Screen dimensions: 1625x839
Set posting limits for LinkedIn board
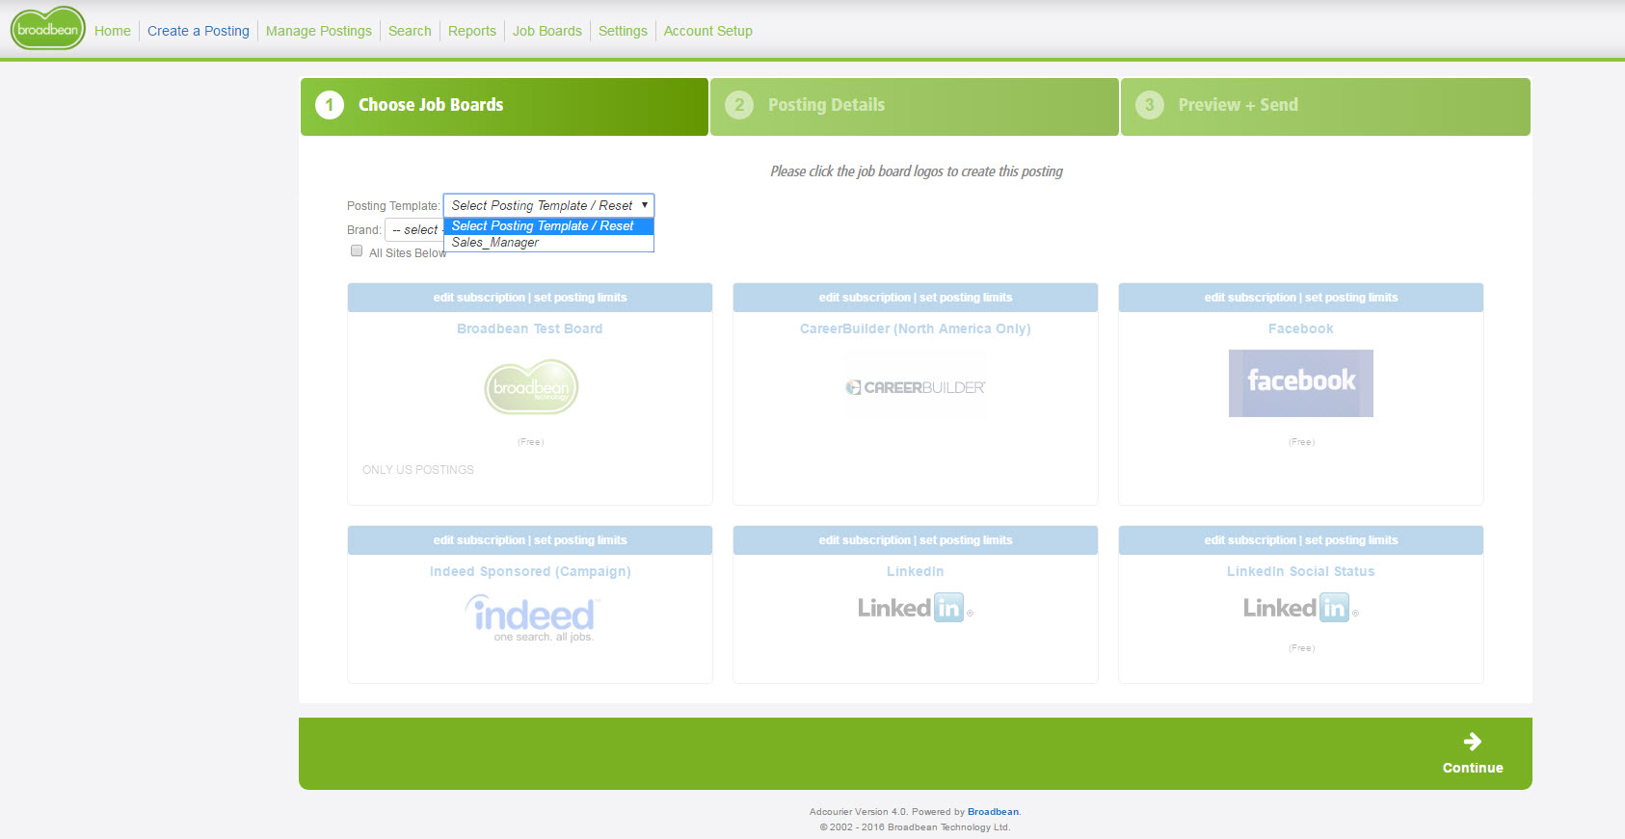tap(966, 540)
